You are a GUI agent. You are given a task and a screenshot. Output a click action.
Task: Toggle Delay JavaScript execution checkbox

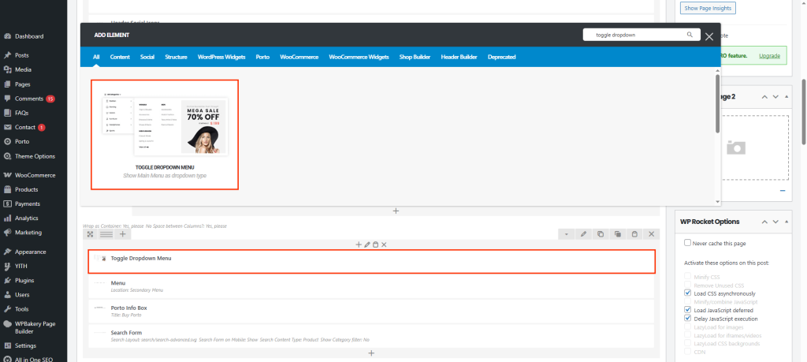(x=689, y=319)
